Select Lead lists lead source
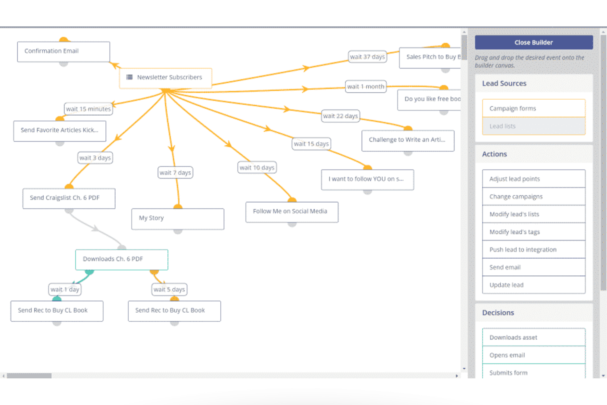Screen dimensions: 607x405 point(534,126)
